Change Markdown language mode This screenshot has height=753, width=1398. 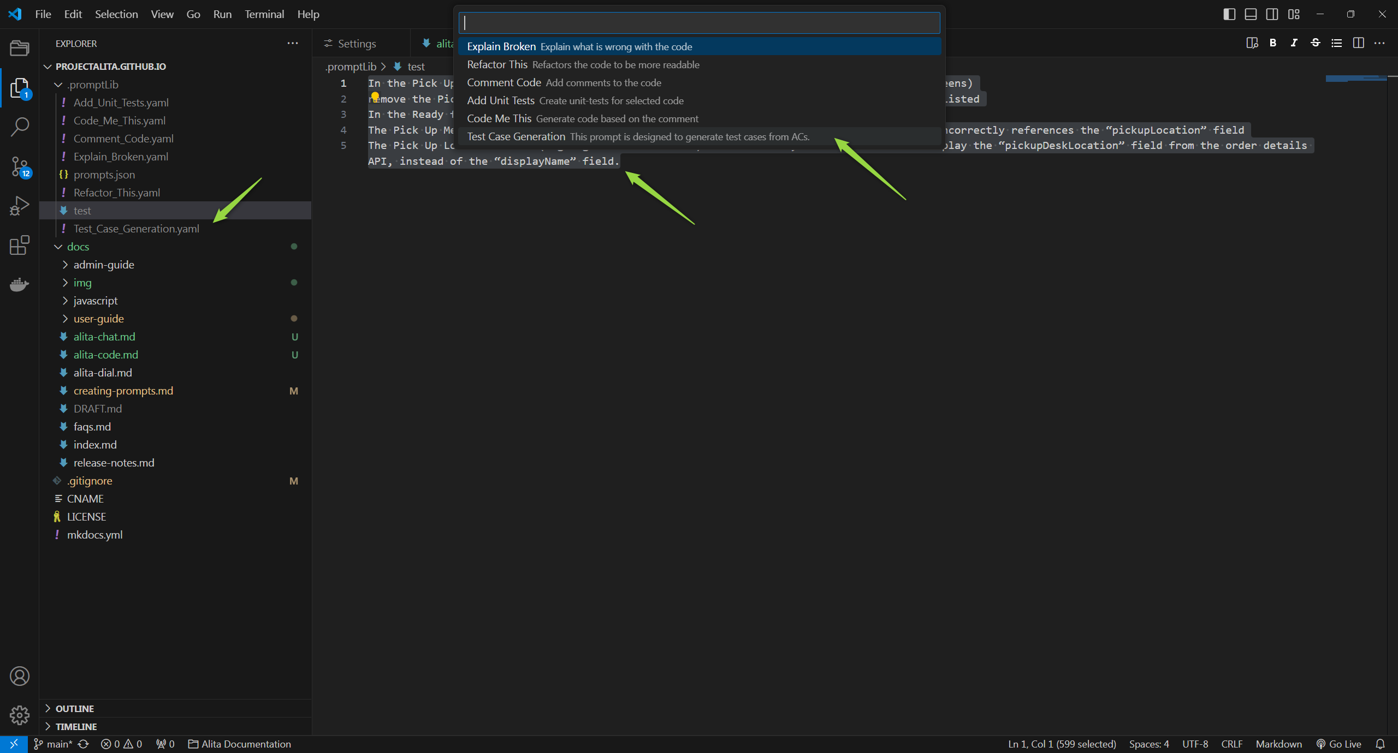(1278, 744)
